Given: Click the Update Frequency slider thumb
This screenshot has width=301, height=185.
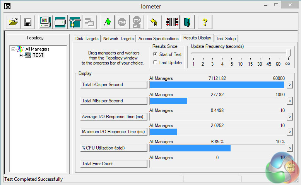Looking at the screenshot, I should click(289, 53).
